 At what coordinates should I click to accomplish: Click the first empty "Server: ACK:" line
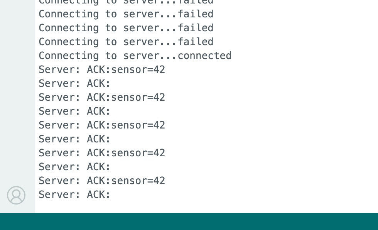tap(74, 83)
